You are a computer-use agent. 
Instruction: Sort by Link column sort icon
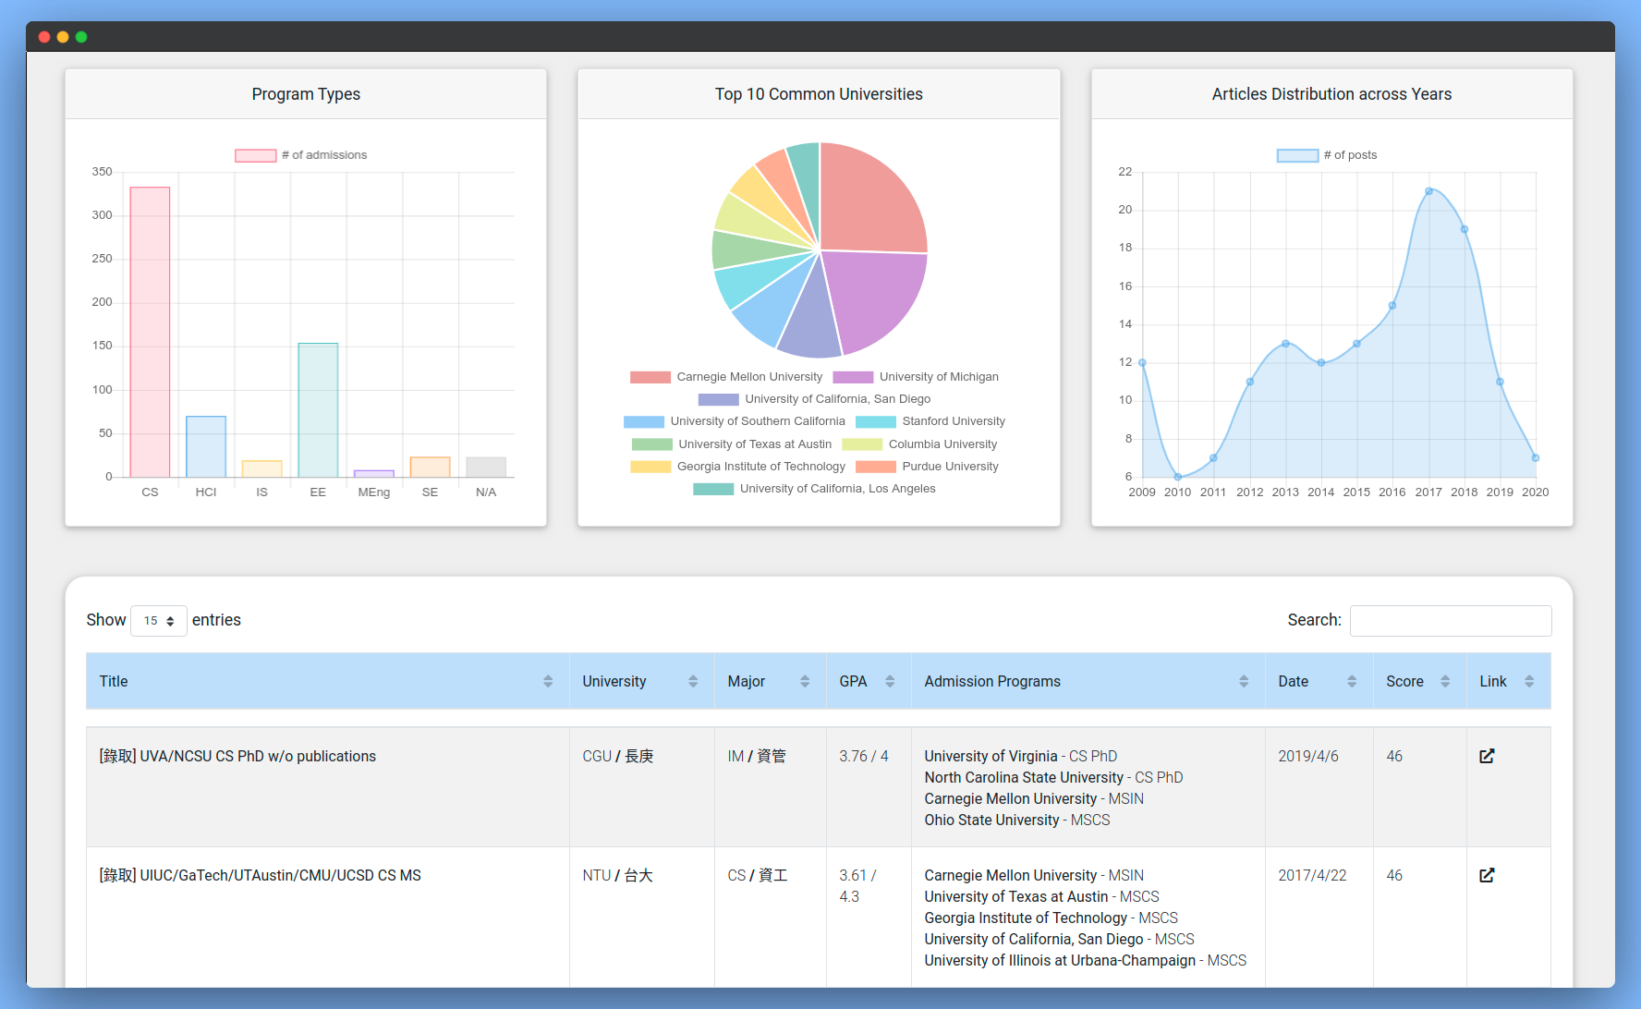pos(1529,681)
